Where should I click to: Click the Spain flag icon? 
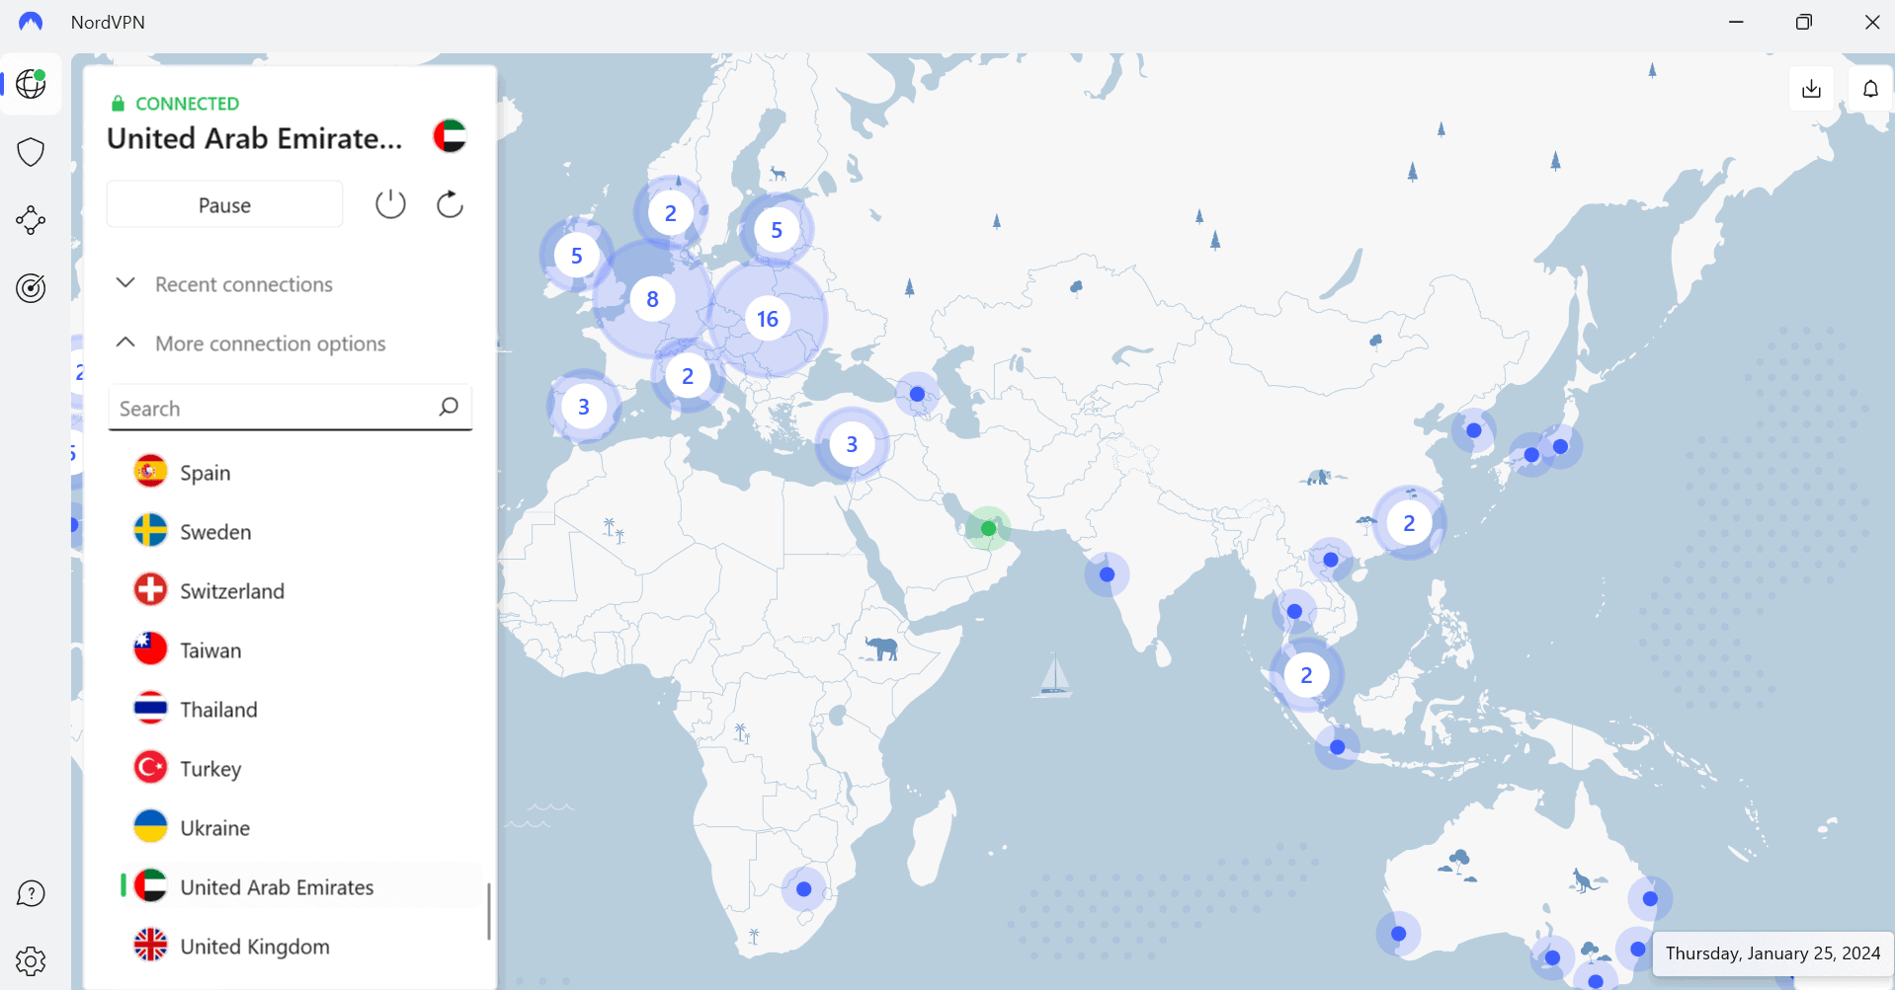click(x=150, y=472)
